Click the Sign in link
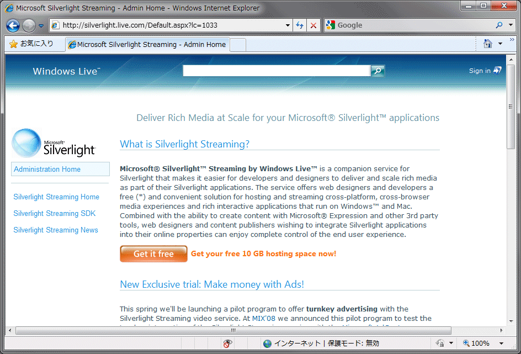Image resolution: width=521 pixels, height=354 pixels. 480,71
